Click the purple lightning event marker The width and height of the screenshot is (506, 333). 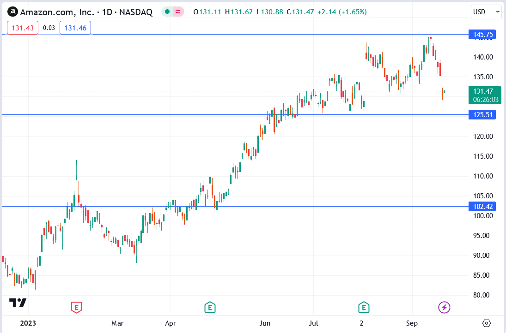pos(444,307)
